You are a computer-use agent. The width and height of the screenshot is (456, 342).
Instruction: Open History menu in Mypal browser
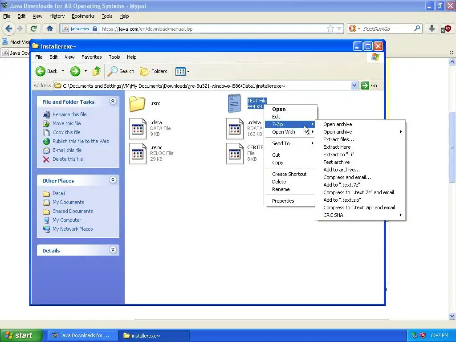(x=57, y=16)
